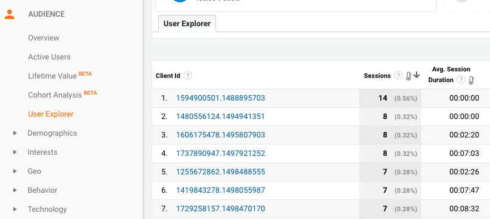The width and height of the screenshot is (490, 219).
Task: Click duration value 00:07:03
Action: point(464,154)
